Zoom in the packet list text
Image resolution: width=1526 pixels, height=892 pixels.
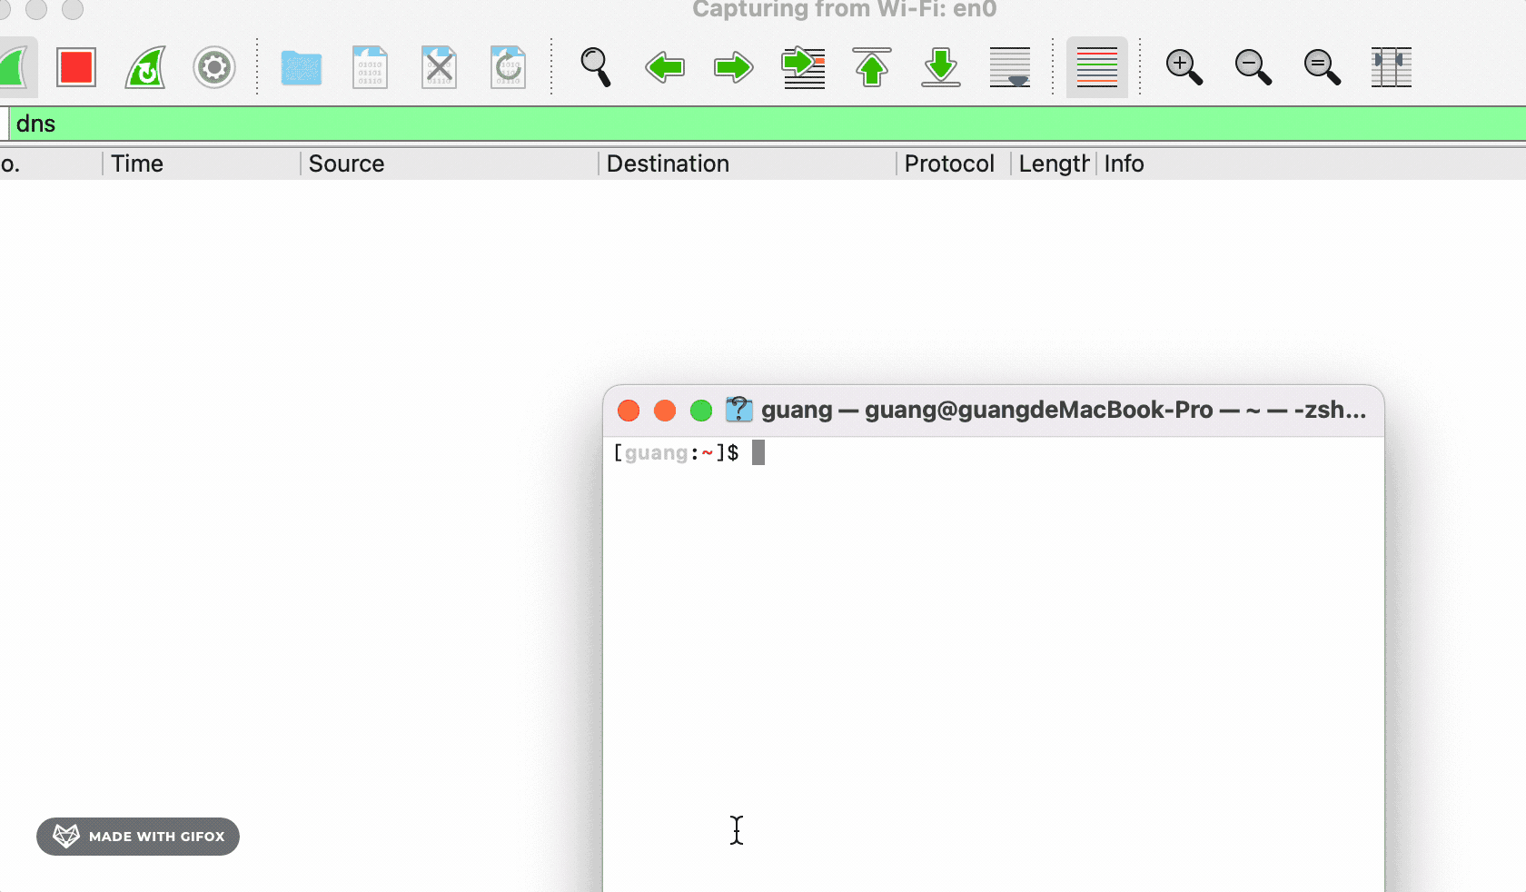1184,67
